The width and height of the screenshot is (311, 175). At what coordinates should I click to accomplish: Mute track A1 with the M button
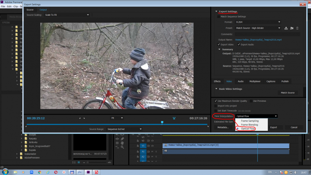click(x=152, y=152)
